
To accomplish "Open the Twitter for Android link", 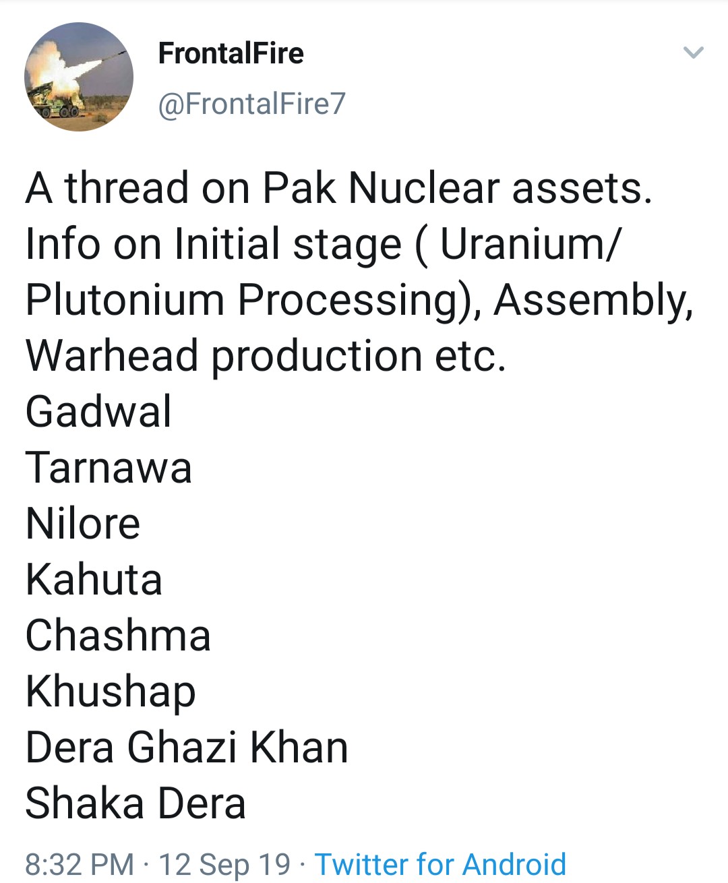I will click(x=441, y=864).
